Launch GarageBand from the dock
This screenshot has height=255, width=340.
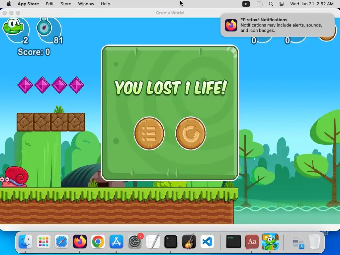[189, 242]
